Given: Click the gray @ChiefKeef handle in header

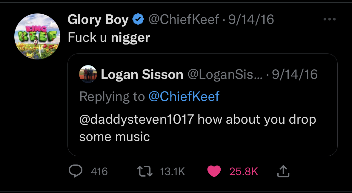Looking at the screenshot, I should [x=184, y=19].
